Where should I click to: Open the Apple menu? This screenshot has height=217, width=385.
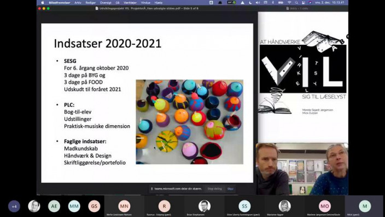[x=42, y=2]
